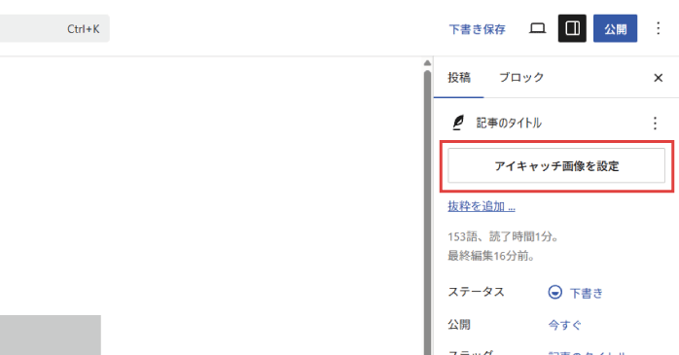Click the 公開 label in post settings
Image resolution: width=679 pixels, height=355 pixels.
(459, 325)
